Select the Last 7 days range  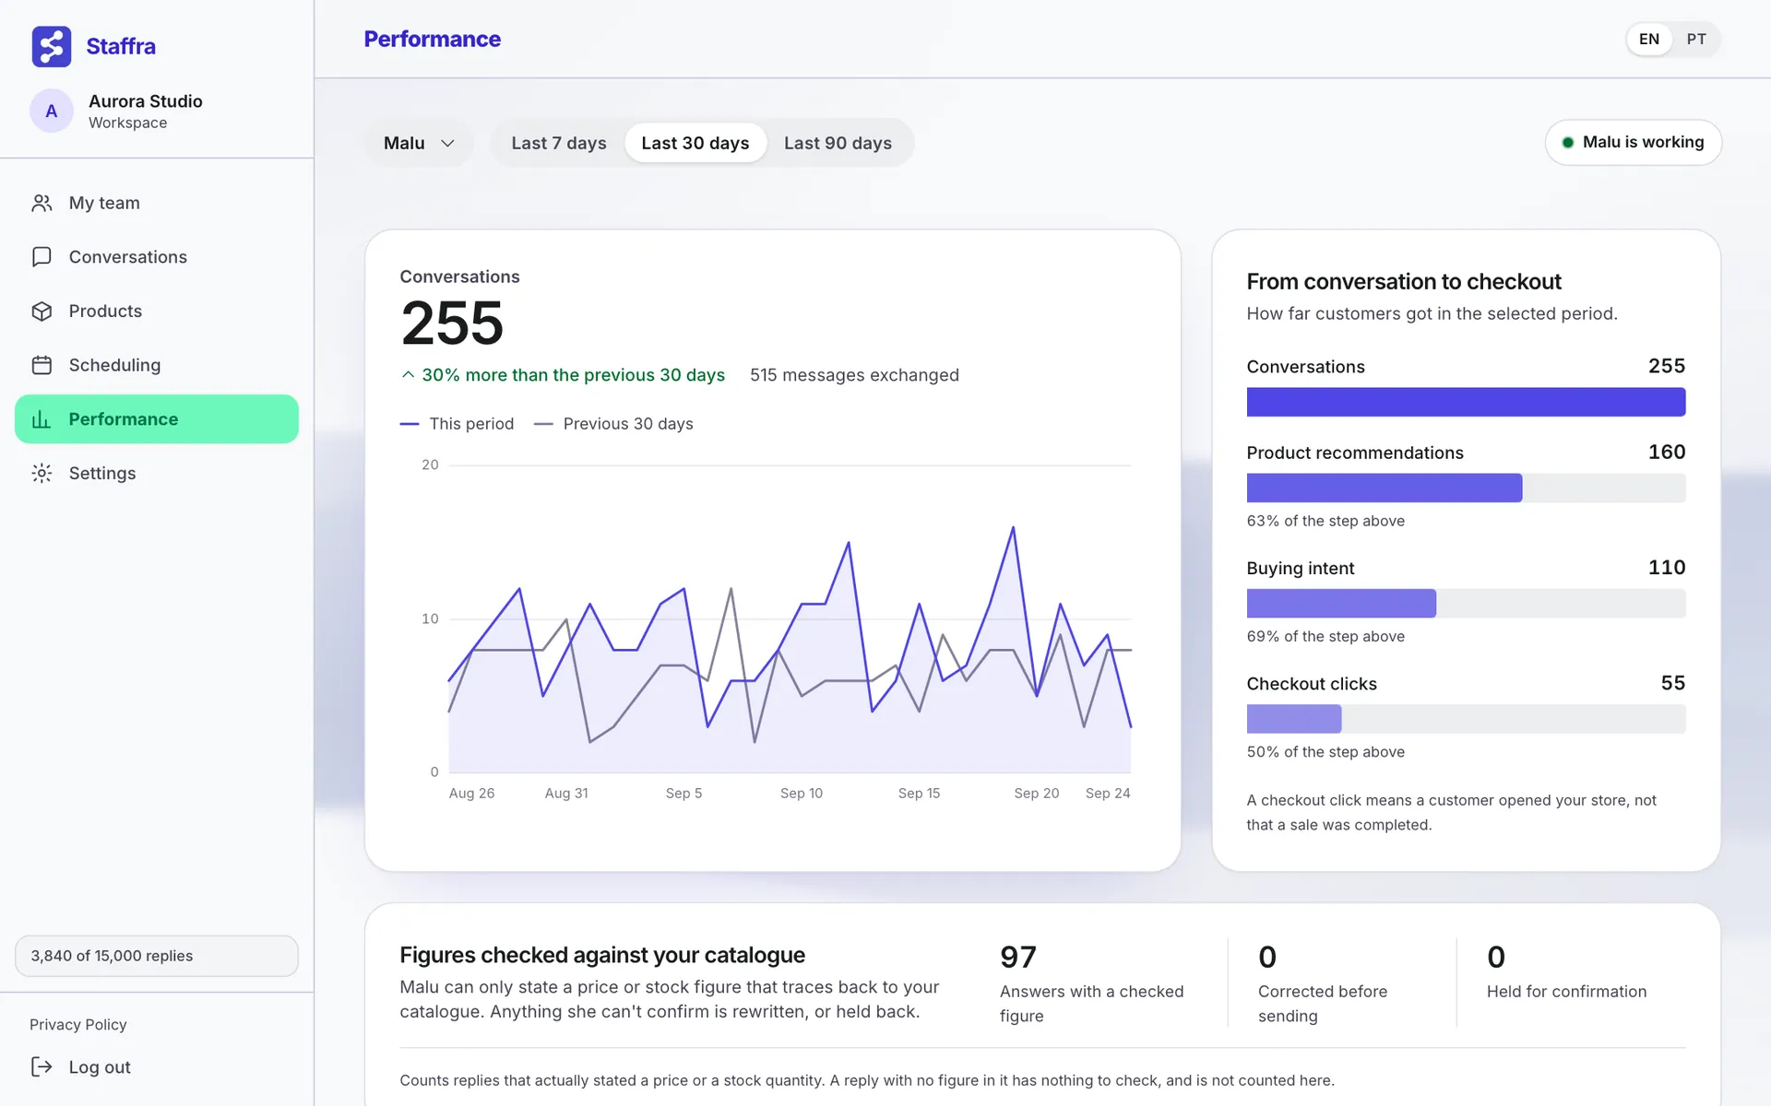tap(559, 143)
